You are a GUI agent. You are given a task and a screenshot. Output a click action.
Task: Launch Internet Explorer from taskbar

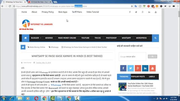point(12,98)
